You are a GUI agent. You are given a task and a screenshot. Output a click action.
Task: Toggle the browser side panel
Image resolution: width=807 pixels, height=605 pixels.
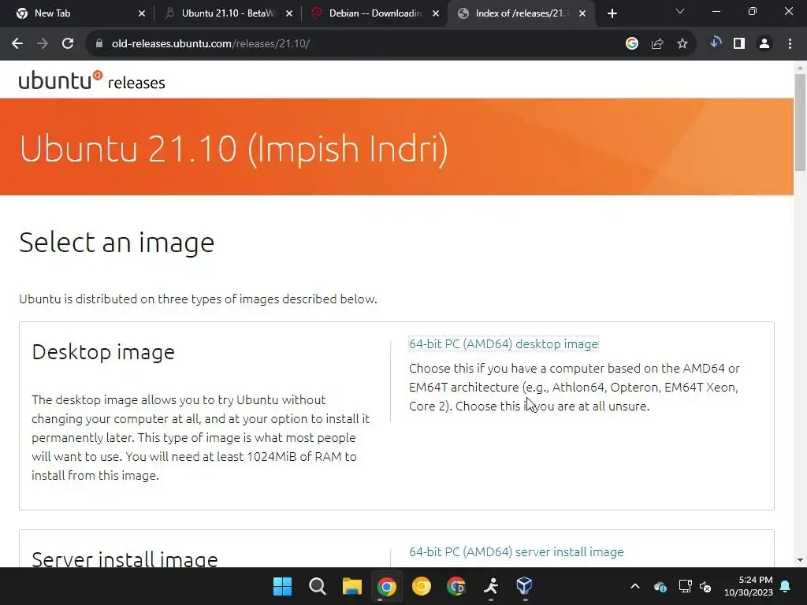pyautogui.click(x=739, y=44)
